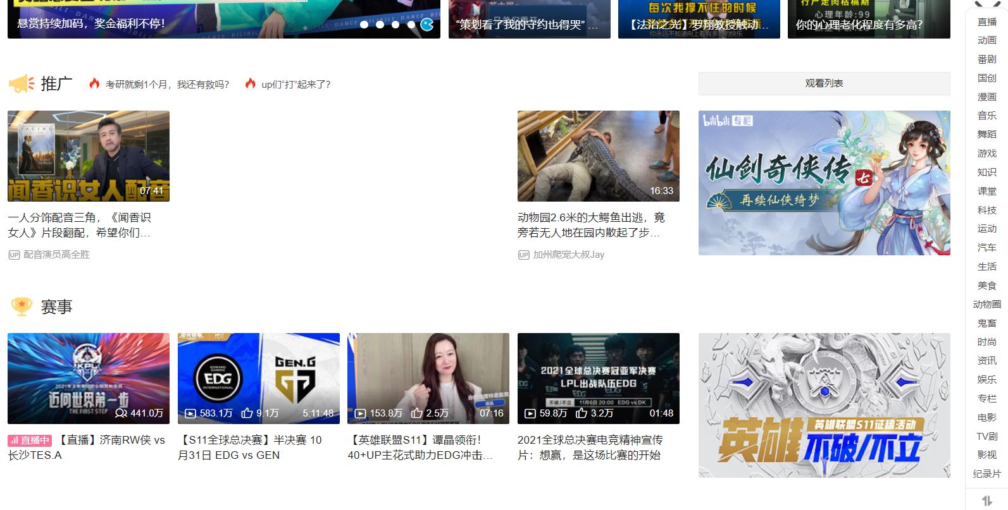This screenshot has width=1008, height=510.
Task: Click the megaphone icon beside 推广
Action: coord(21,84)
